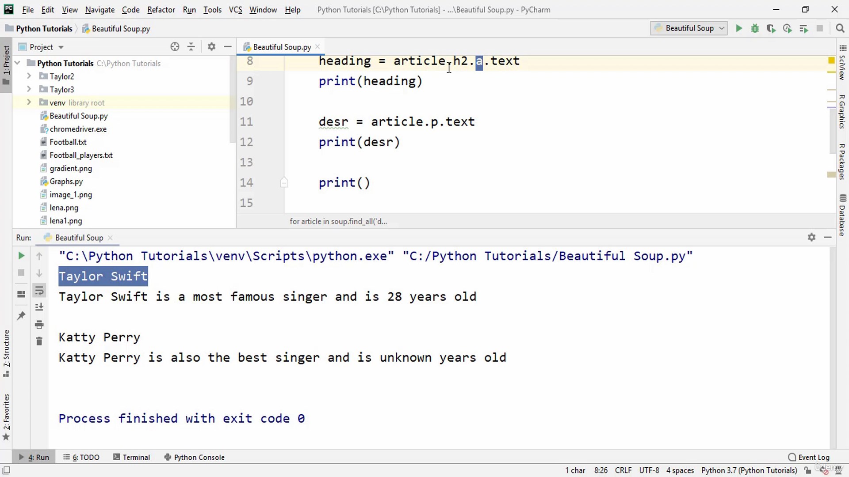Print the console output

pyautogui.click(x=39, y=325)
